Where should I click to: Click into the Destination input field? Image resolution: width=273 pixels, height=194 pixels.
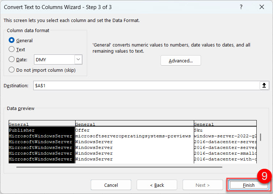pos(145,85)
